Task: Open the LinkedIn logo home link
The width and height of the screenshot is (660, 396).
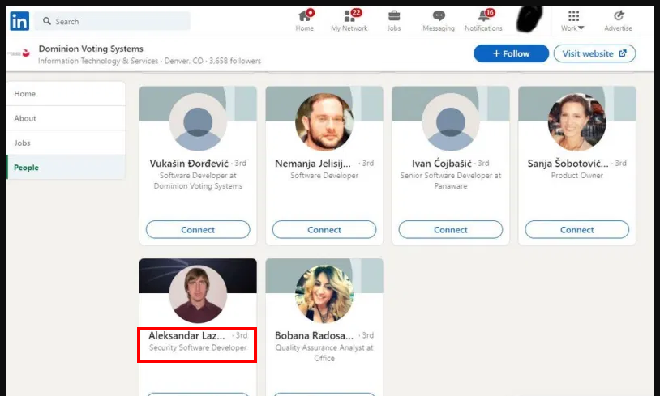Action: [x=19, y=20]
